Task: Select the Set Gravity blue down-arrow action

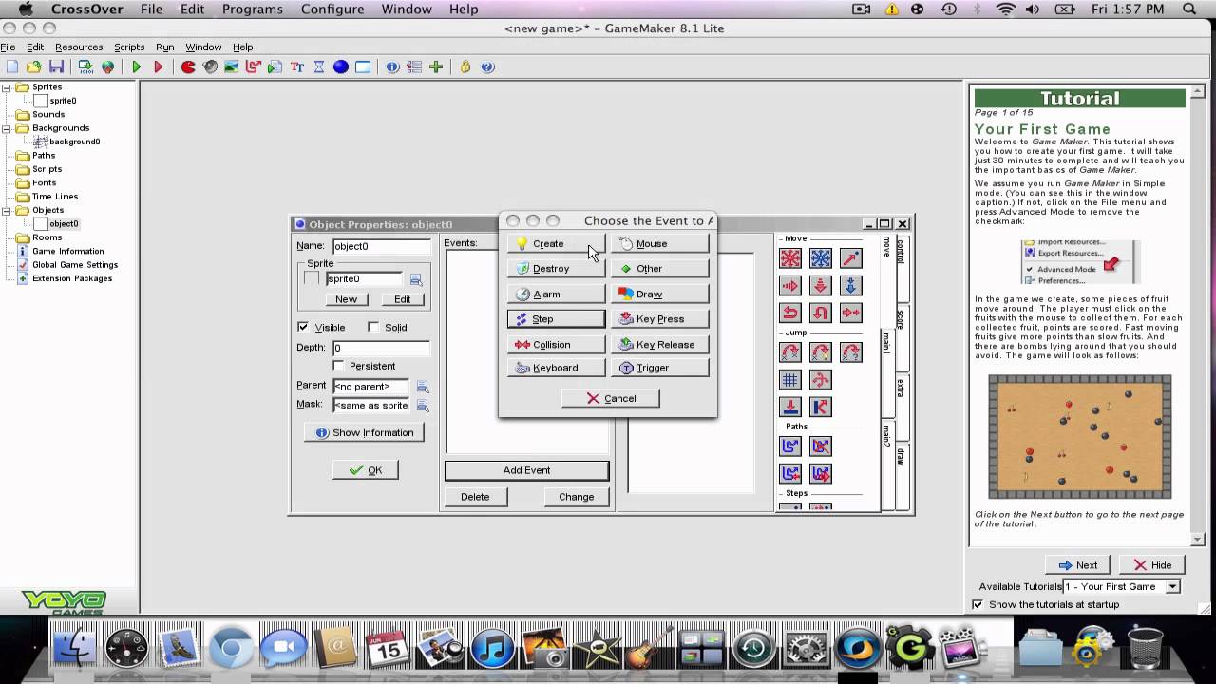Action: click(x=851, y=285)
